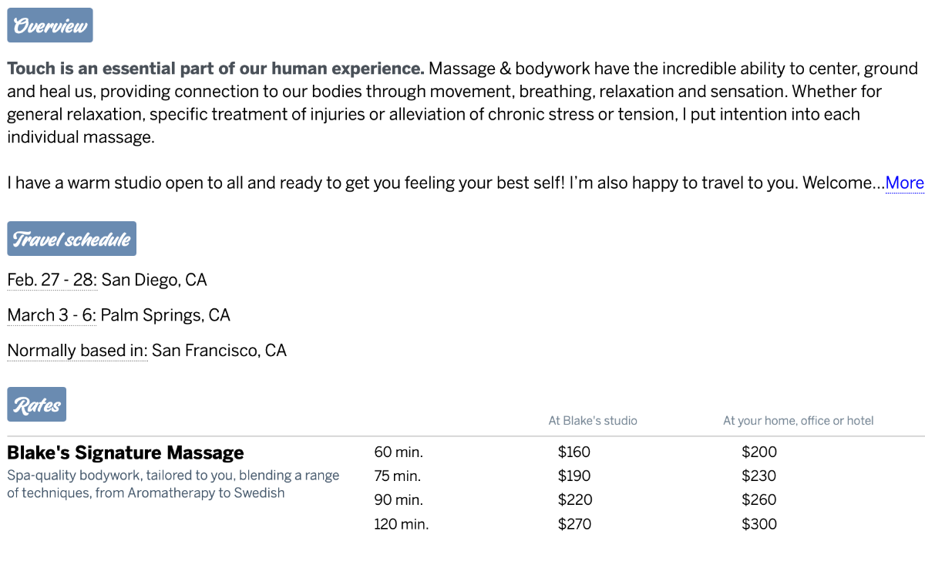Click the $190 studio rate

coord(574,476)
